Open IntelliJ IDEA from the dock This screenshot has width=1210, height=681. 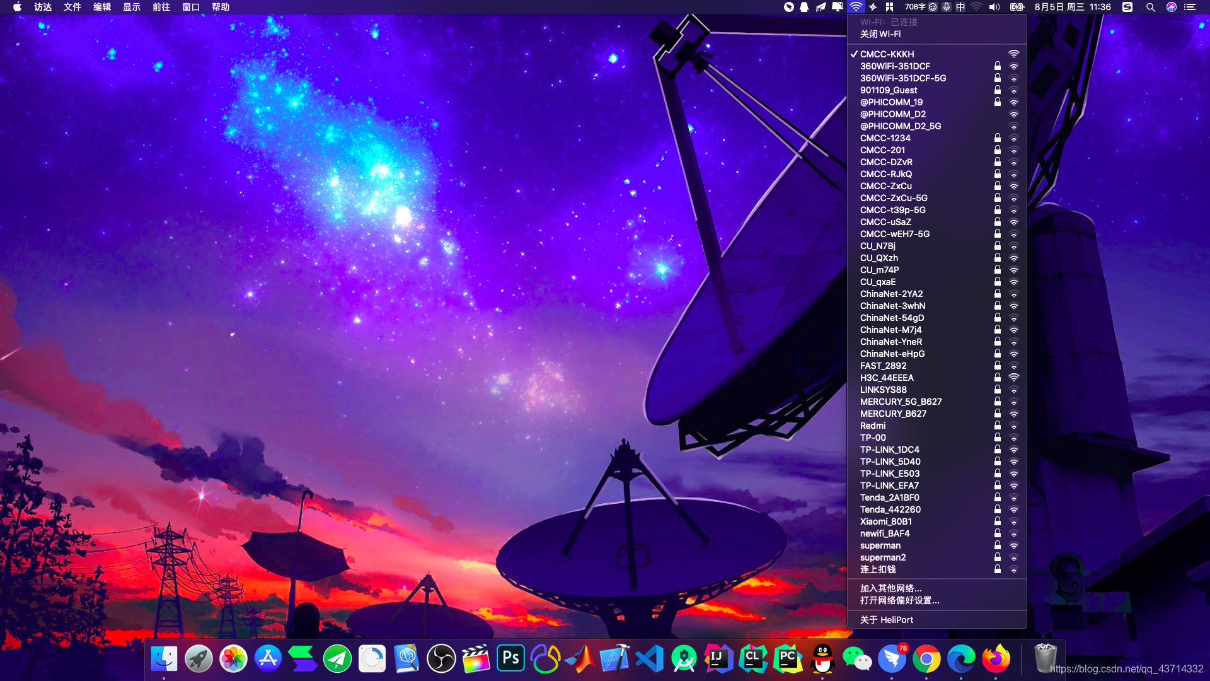click(x=718, y=659)
